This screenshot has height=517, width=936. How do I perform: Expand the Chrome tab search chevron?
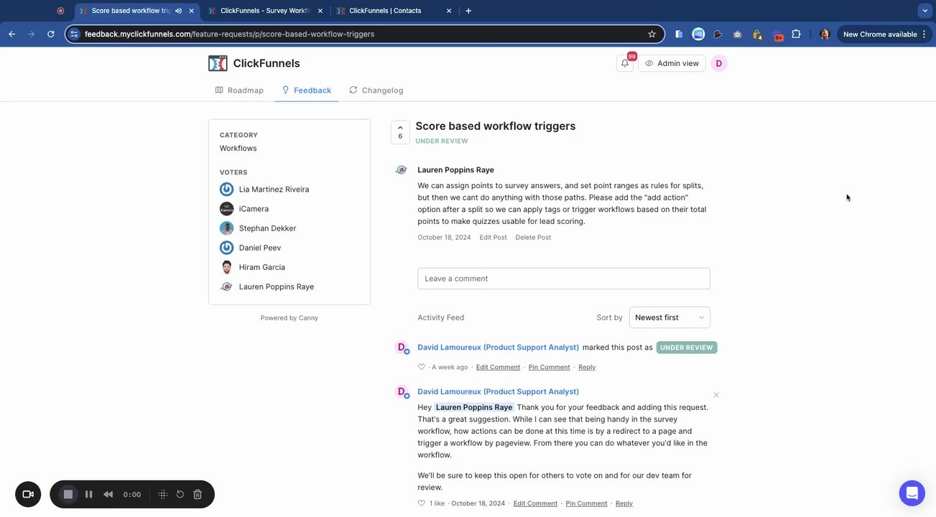[x=925, y=11]
